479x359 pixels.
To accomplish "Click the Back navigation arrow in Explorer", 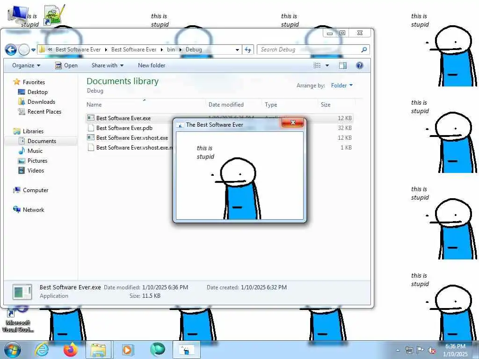I will click(11, 50).
